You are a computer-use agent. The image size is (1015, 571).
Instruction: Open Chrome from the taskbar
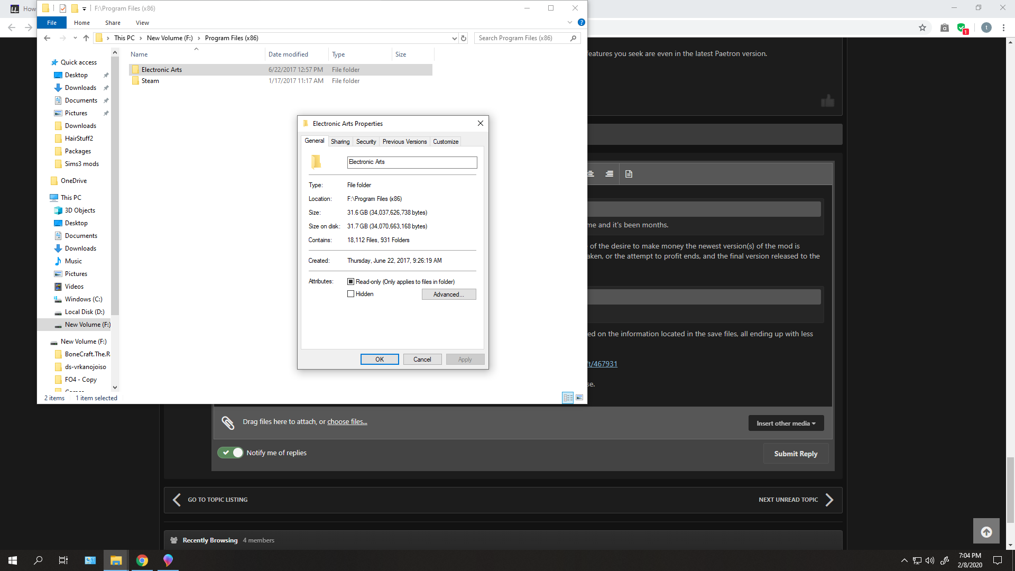click(142, 560)
